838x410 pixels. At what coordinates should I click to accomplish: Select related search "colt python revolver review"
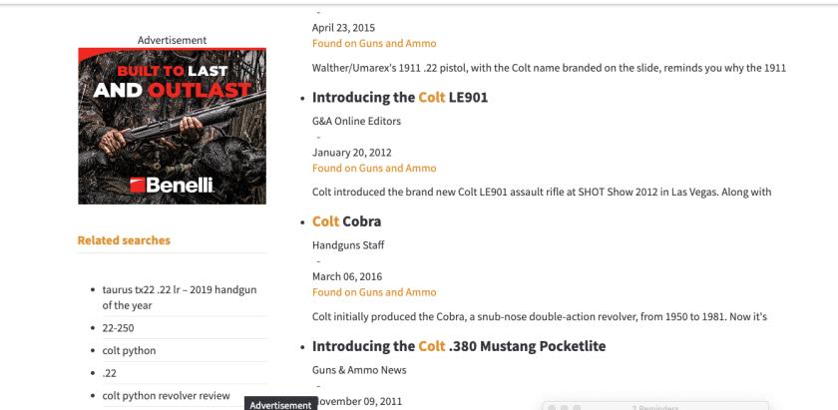tap(167, 396)
